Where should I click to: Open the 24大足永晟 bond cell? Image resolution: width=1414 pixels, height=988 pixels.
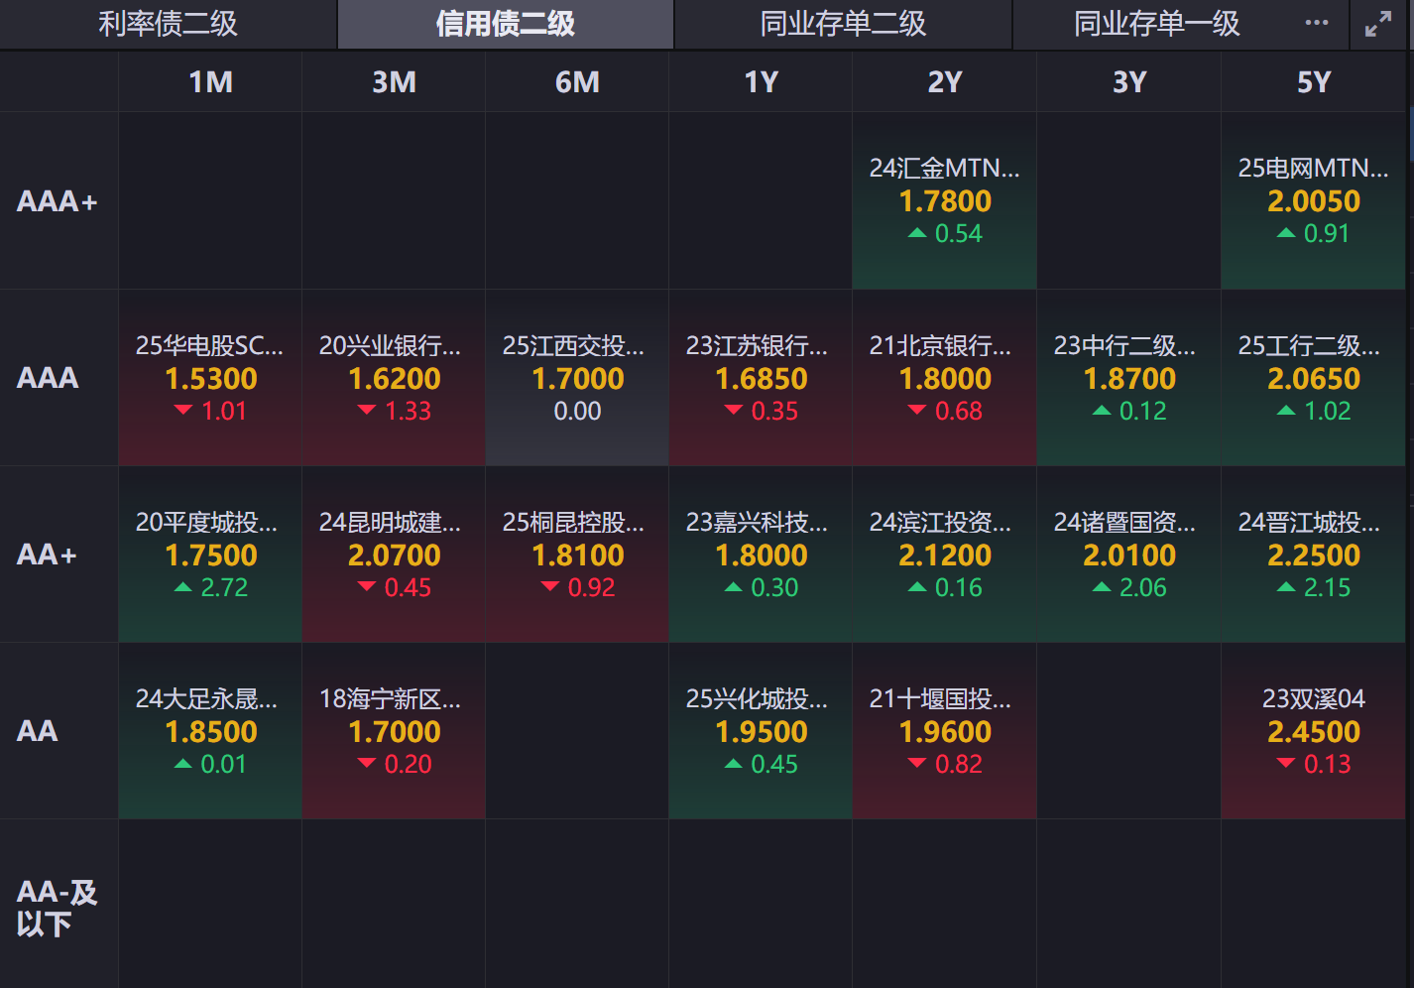click(x=210, y=731)
